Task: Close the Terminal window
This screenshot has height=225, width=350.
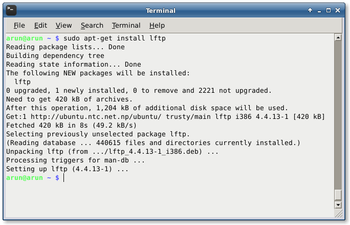Action: [x=338, y=10]
